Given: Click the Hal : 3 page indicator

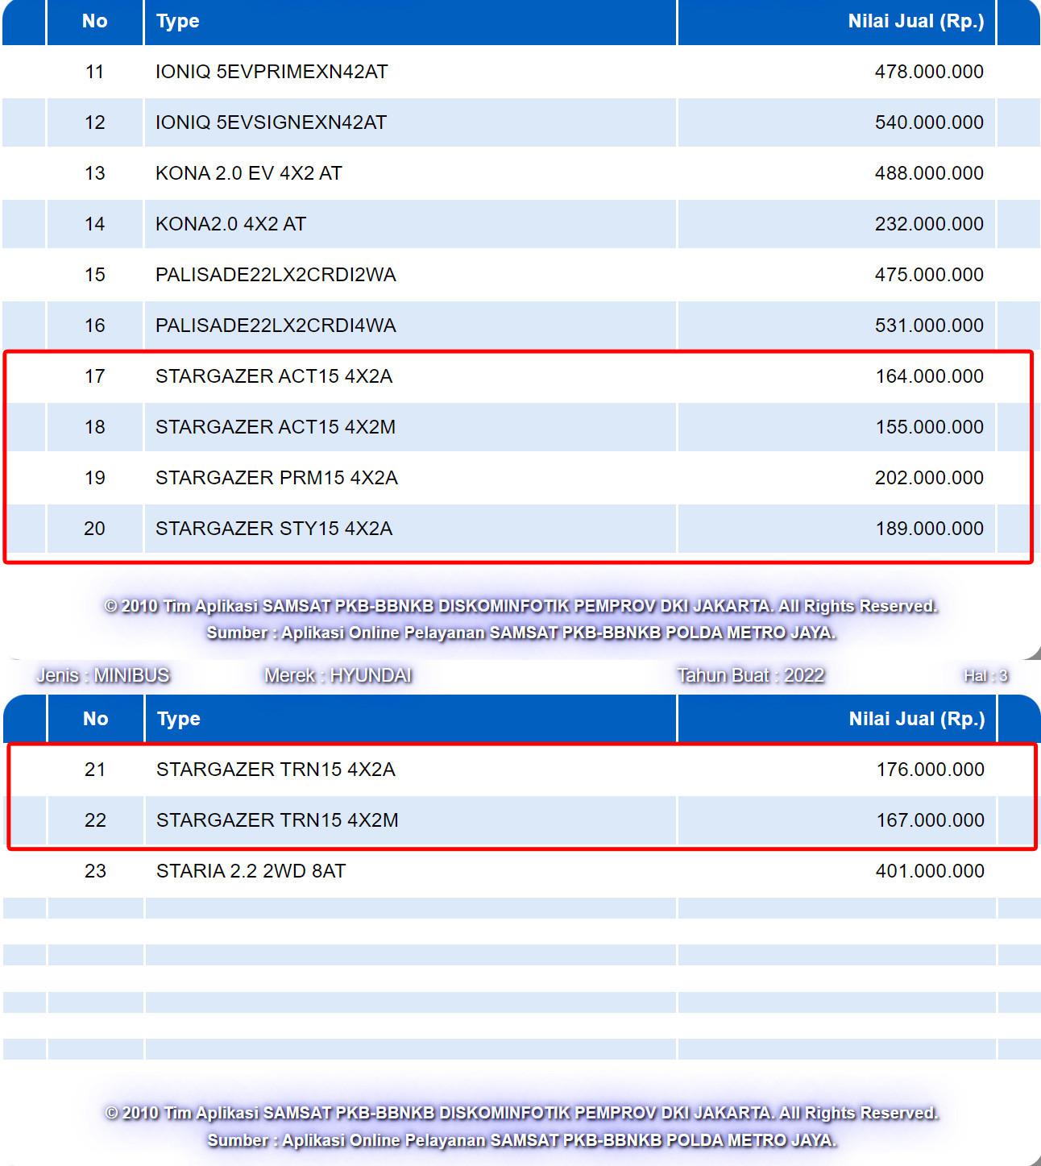Looking at the screenshot, I should 986,676.
